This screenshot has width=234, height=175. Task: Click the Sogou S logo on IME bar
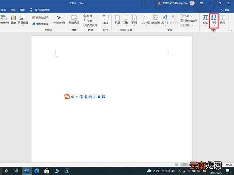click(x=67, y=97)
